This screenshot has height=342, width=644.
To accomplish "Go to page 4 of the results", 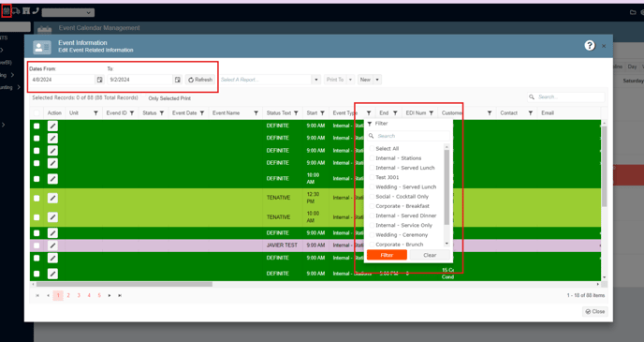I will point(89,295).
